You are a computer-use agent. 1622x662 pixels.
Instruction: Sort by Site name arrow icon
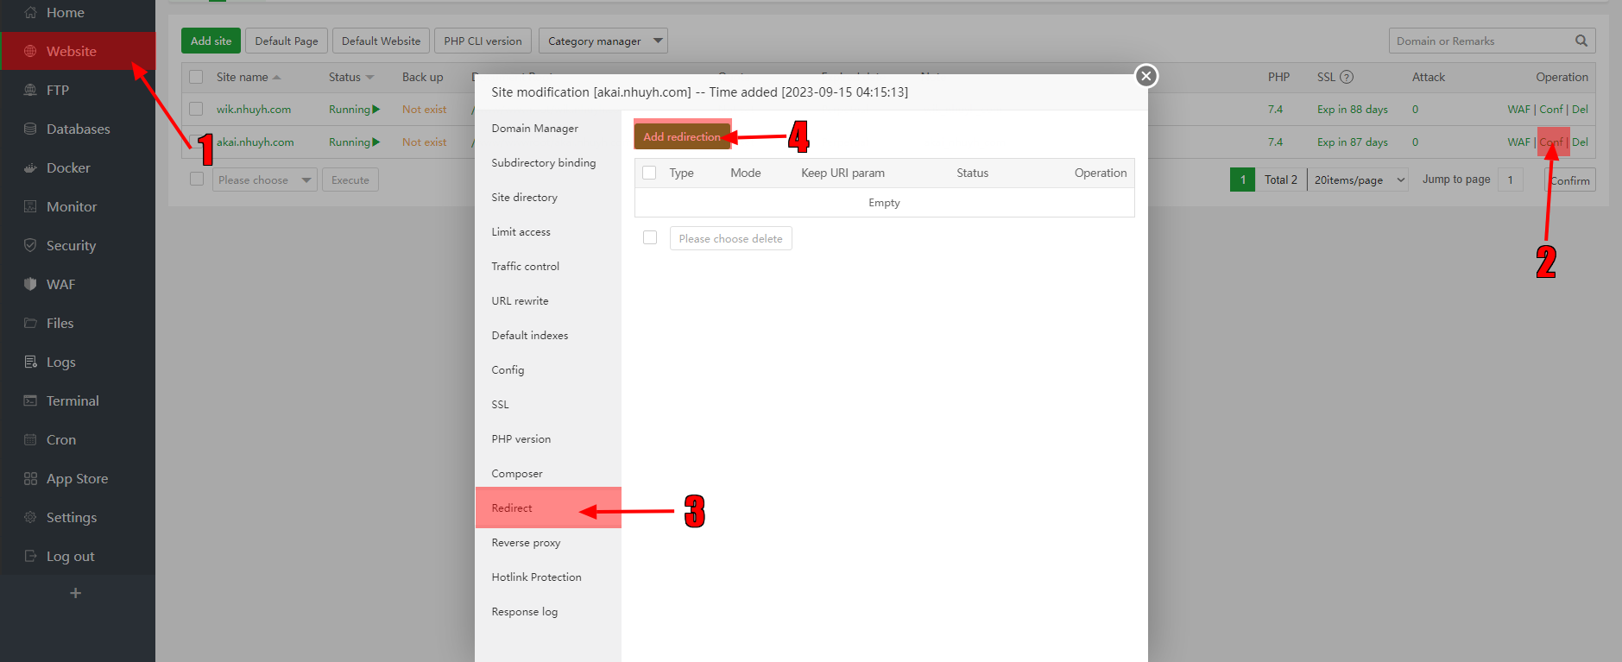(x=276, y=78)
